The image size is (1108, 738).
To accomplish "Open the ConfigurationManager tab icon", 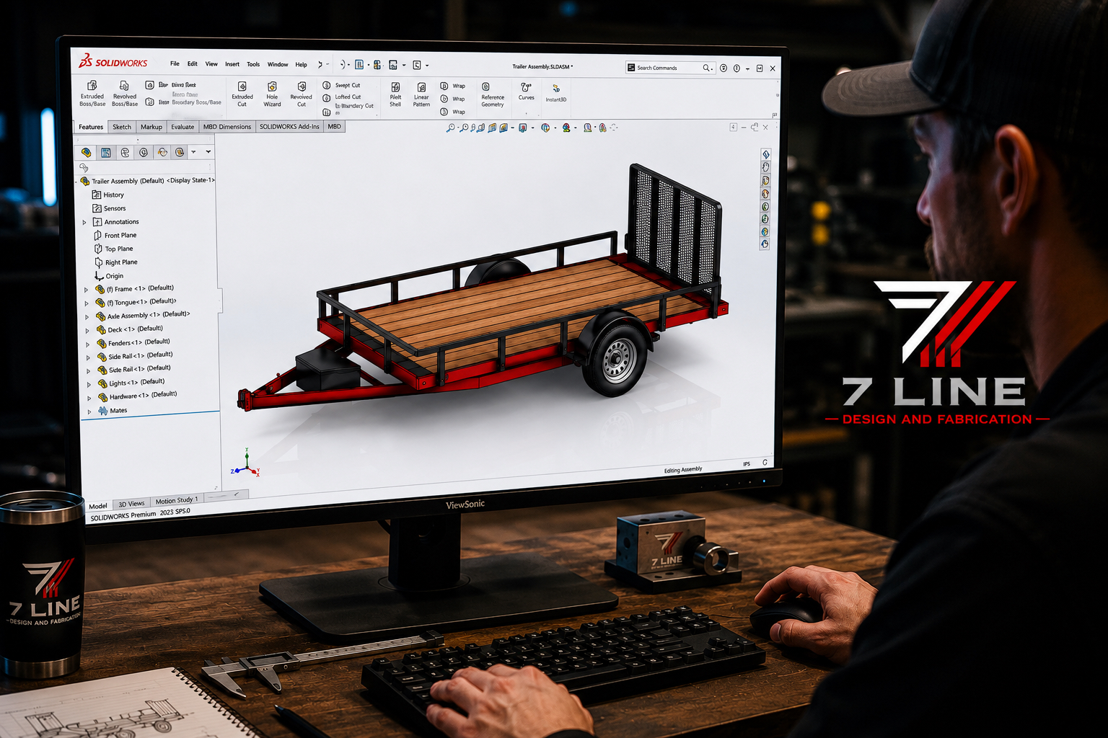I will pyautogui.click(x=125, y=152).
